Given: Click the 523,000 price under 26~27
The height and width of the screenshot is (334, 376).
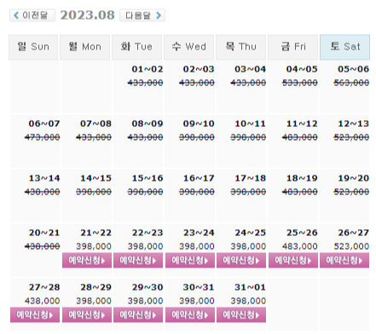Looking at the screenshot, I should (351, 246).
